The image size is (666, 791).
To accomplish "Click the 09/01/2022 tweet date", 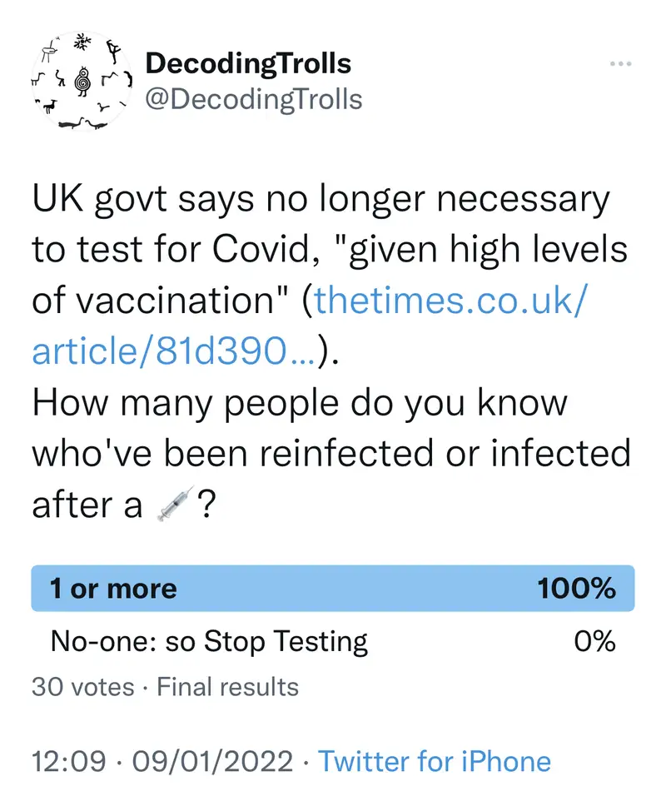I will [212, 761].
